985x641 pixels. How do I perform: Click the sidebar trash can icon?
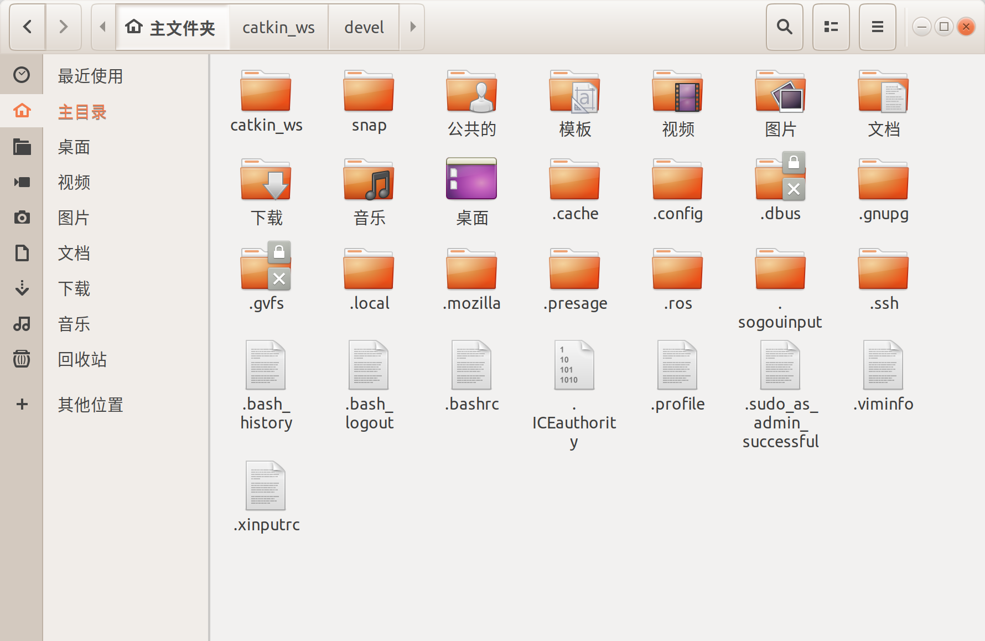pos(22,359)
